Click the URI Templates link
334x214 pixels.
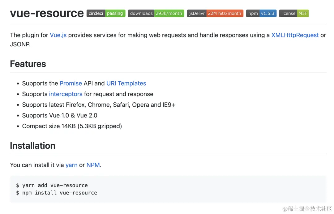pos(126,83)
